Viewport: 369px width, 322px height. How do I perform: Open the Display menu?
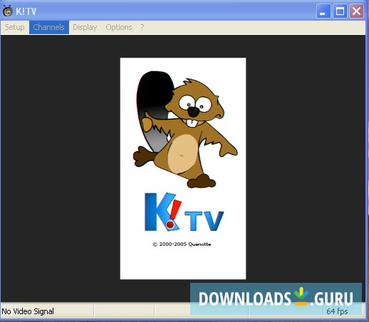85,27
